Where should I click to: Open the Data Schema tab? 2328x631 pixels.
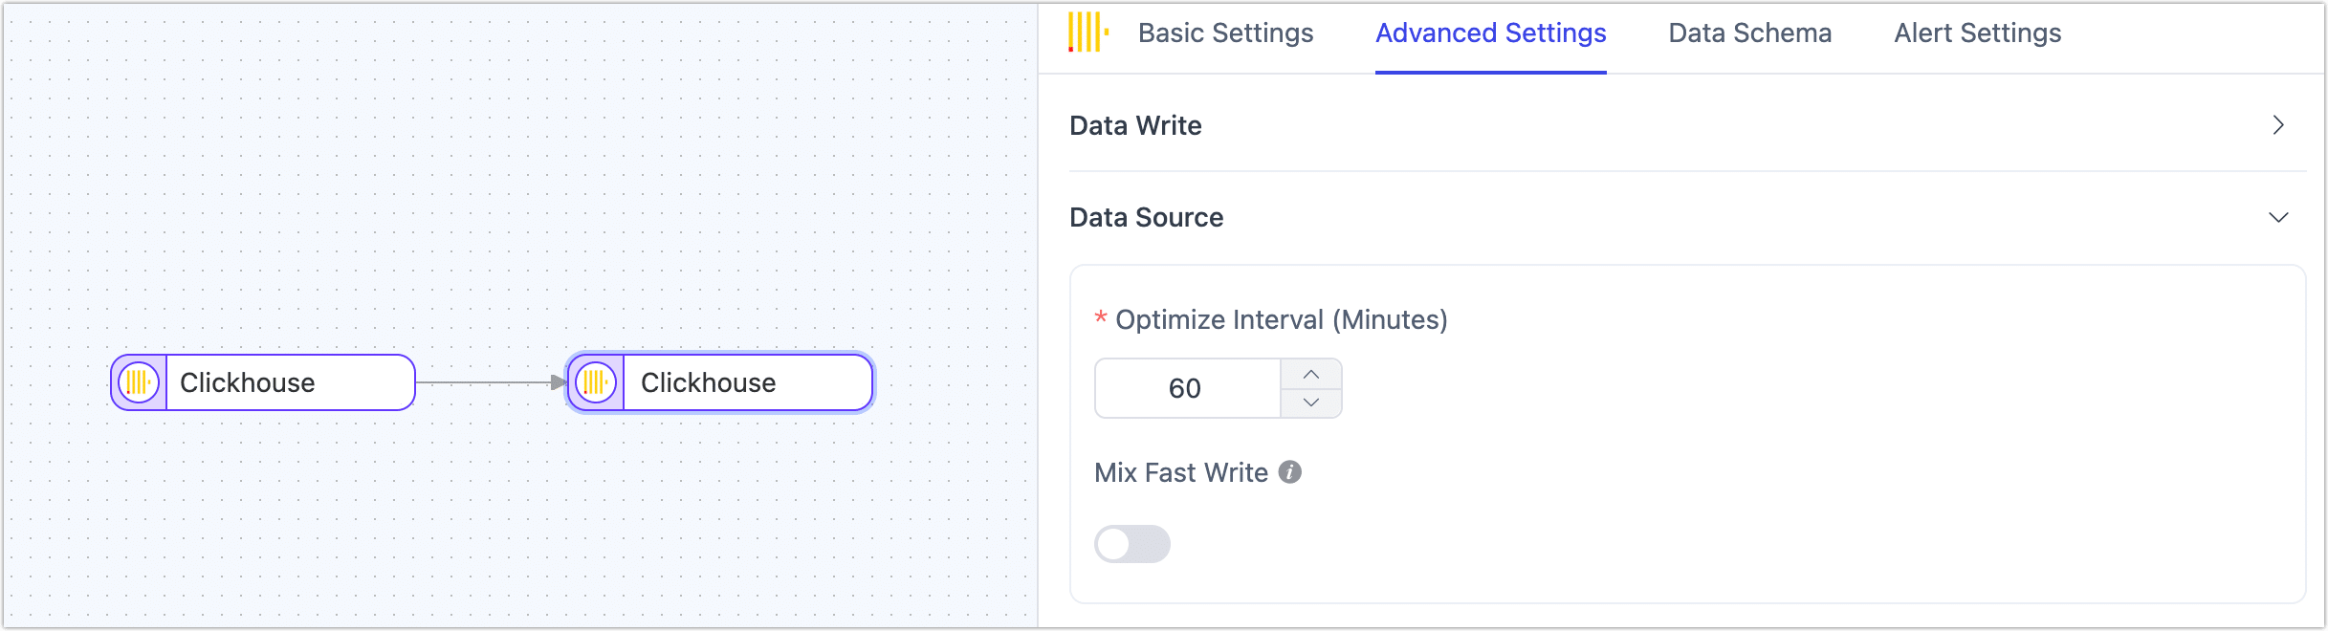1748,33
